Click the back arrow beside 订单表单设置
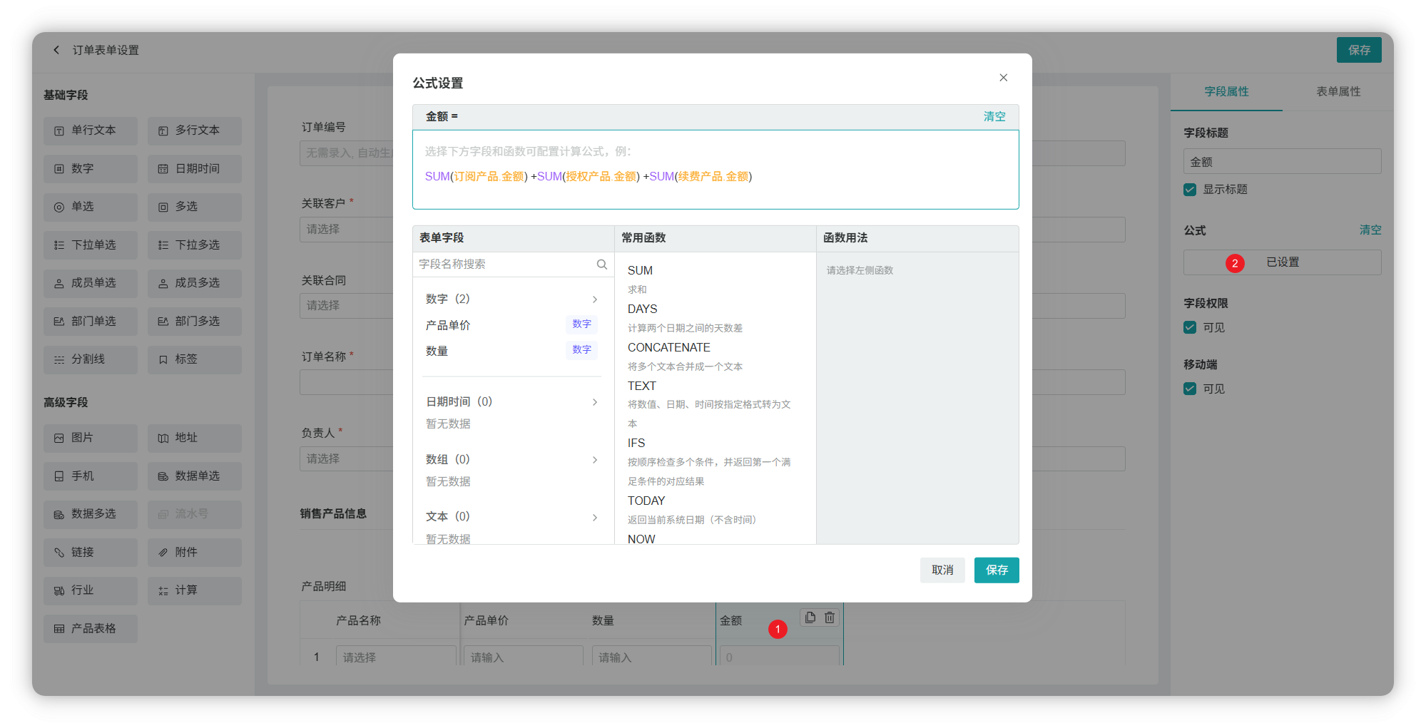The image size is (1426, 728). click(x=56, y=49)
